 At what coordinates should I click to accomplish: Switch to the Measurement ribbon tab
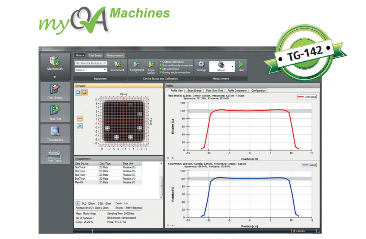click(x=115, y=56)
